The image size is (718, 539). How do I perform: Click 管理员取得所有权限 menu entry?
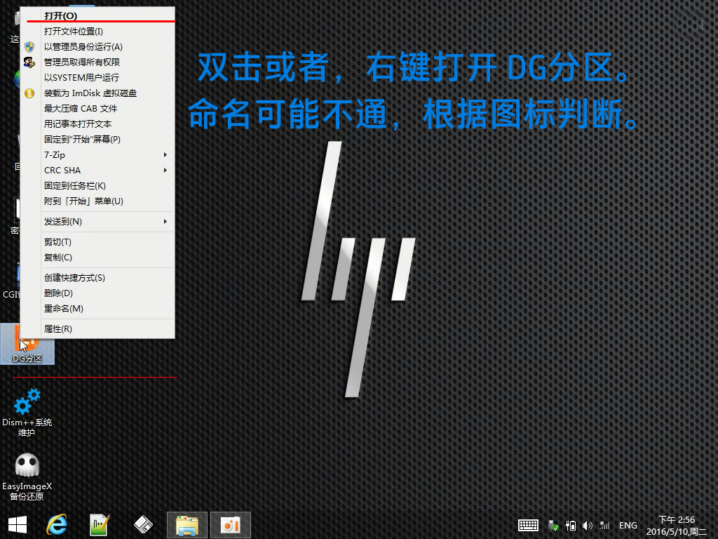(97, 62)
